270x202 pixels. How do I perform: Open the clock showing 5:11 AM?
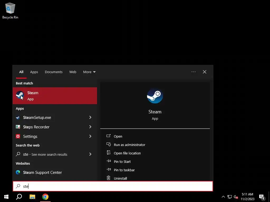[247, 197]
